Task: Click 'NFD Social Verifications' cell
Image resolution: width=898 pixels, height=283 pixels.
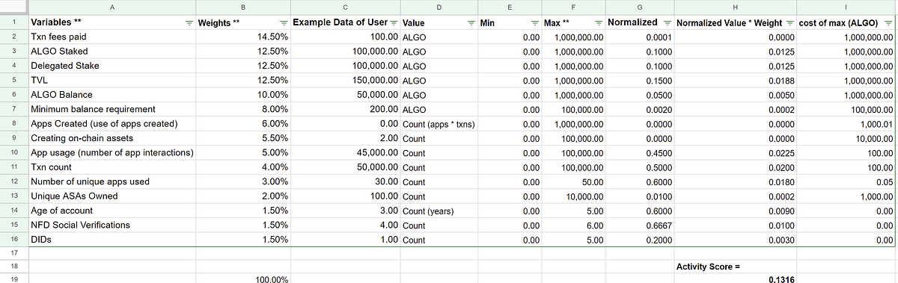Action: click(112, 226)
